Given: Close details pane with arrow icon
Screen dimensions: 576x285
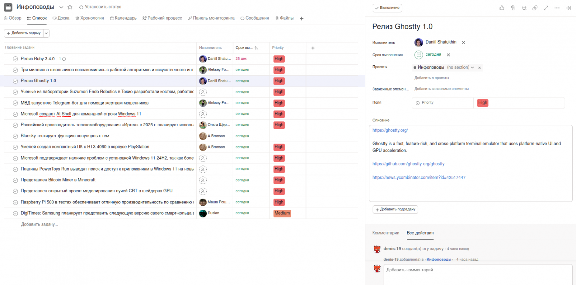Looking at the screenshot, I should pyautogui.click(x=568, y=8).
